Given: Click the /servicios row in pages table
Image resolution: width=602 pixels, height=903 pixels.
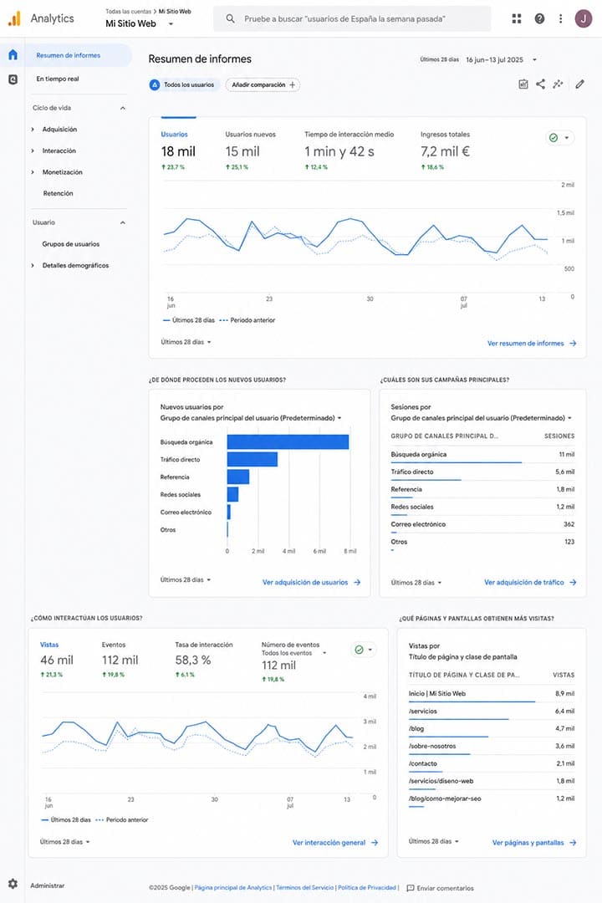Looking at the screenshot, I should 492,712.
